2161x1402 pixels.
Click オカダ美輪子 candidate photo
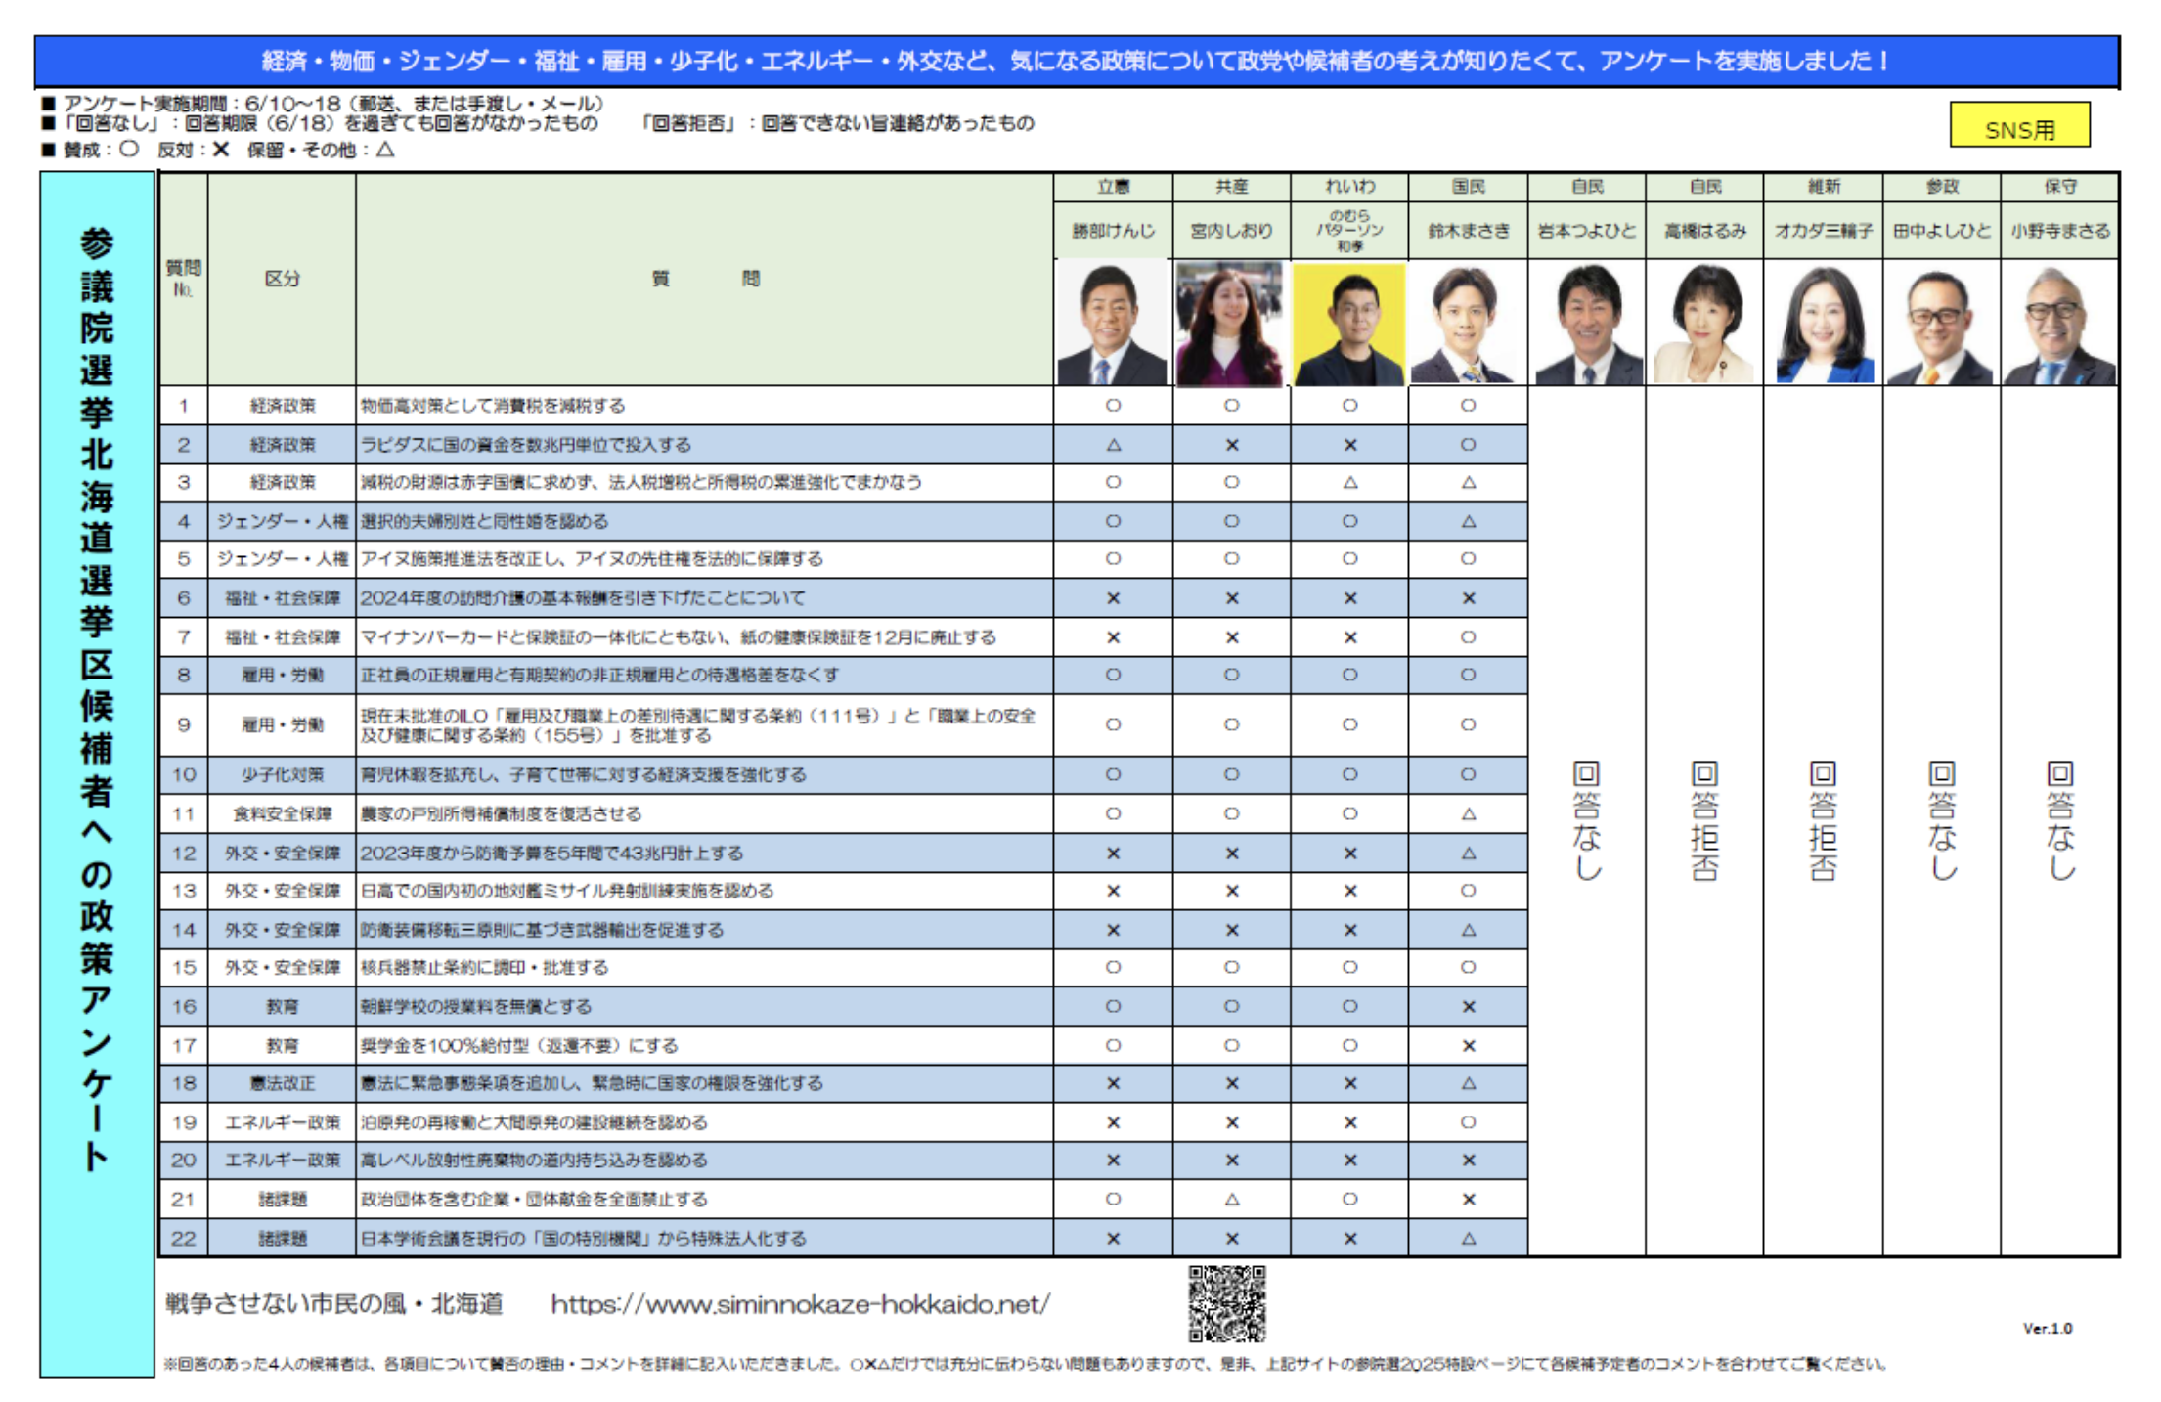click(1823, 324)
